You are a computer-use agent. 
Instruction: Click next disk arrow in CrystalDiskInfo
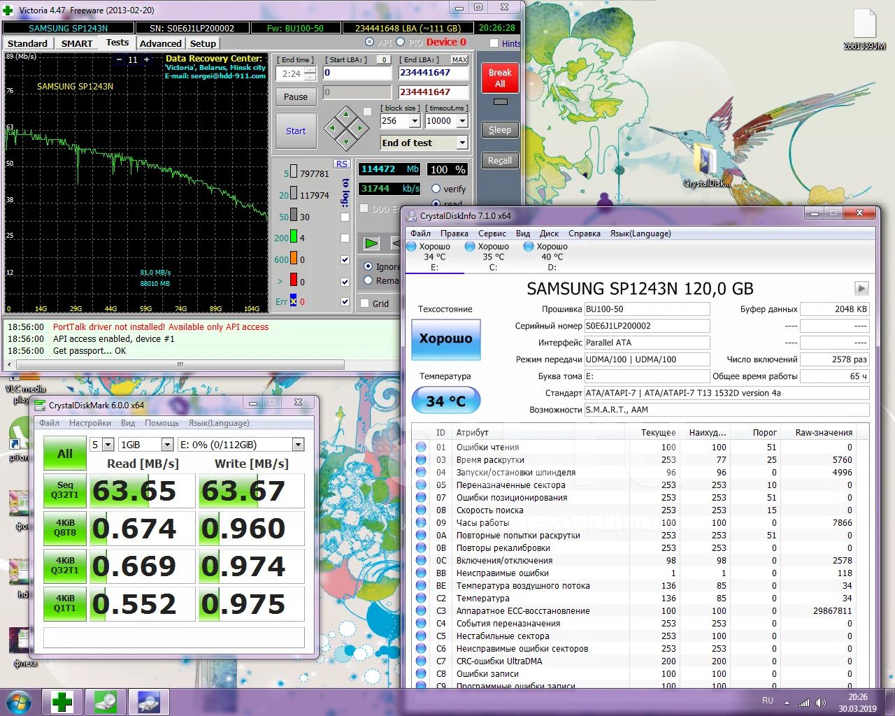[861, 288]
